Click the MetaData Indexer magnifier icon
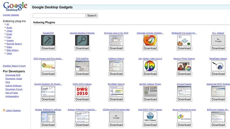230x129 pixels. (218, 66)
